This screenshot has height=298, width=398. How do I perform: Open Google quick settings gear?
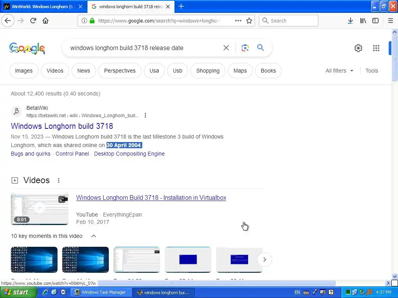point(358,48)
